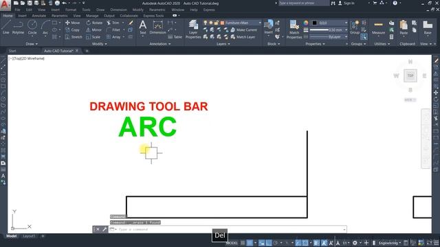440x247 pixels.
Task: Add a new drawing tab with plus
Action: pyautogui.click(x=87, y=51)
